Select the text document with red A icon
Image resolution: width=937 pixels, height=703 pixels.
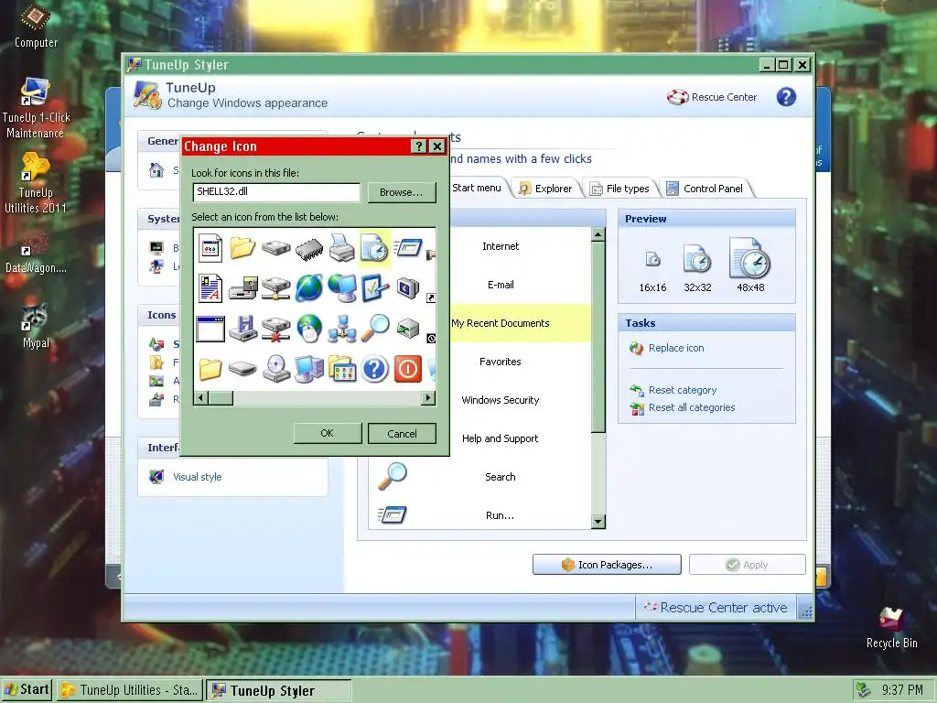[210, 287]
